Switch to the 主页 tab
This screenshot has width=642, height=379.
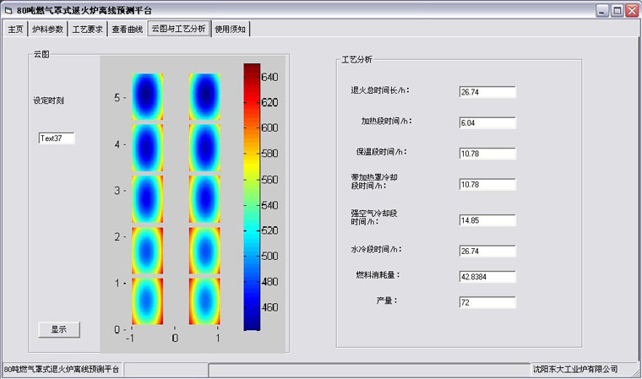[15, 29]
